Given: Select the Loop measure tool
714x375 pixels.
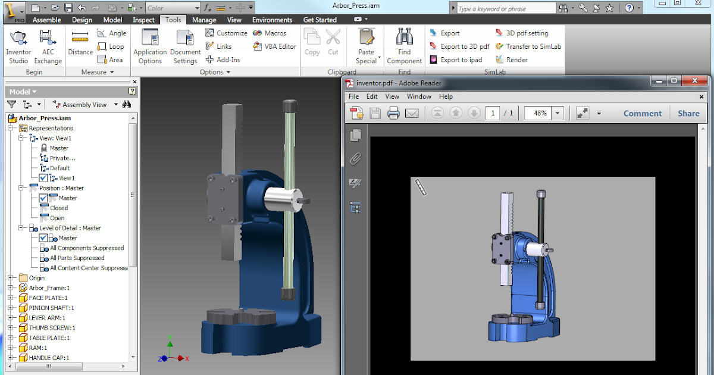Looking at the screenshot, I should (111, 46).
